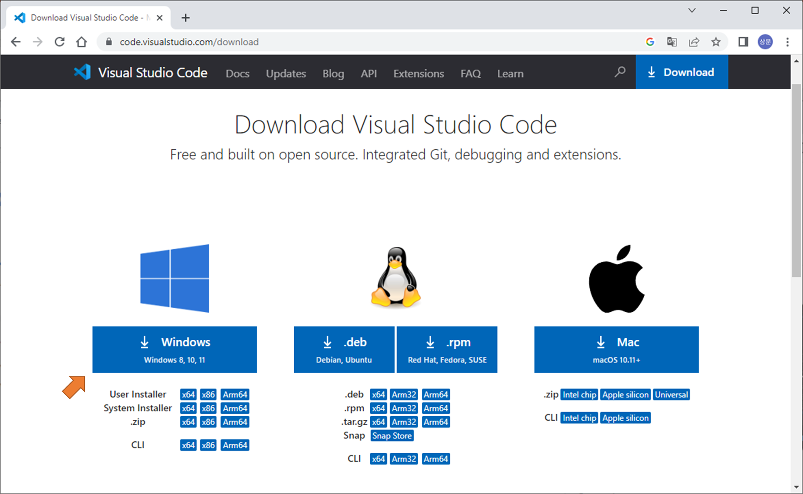
Task: Open the API menu item
Action: pyautogui.click(x=369, y=73)
